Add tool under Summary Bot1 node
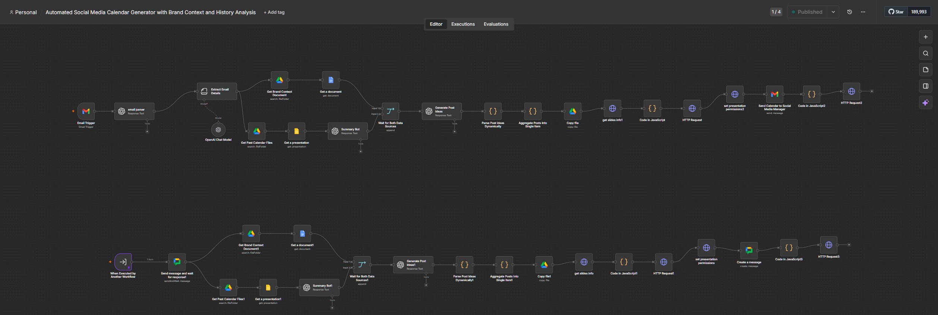This screenshot has width=938, height=315. coord(332,308)
